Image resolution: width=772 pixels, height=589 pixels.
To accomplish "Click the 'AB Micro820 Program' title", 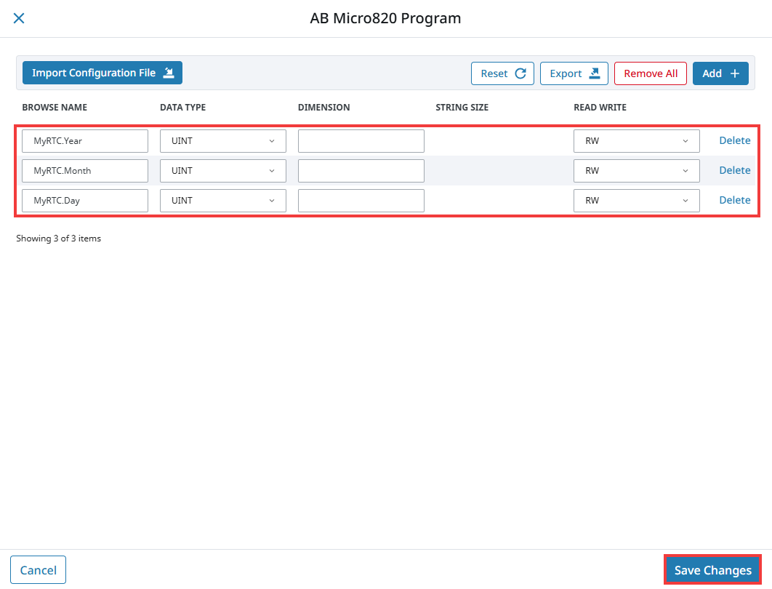I will 385,18.
